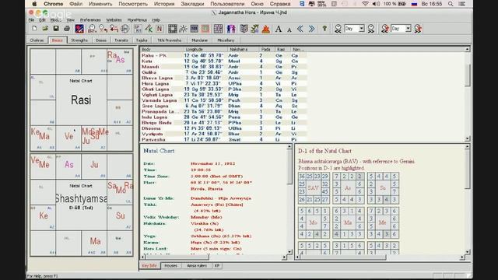Click the blue double left arrow
This screenshot has height=280, width=498.
pos(300,29)
